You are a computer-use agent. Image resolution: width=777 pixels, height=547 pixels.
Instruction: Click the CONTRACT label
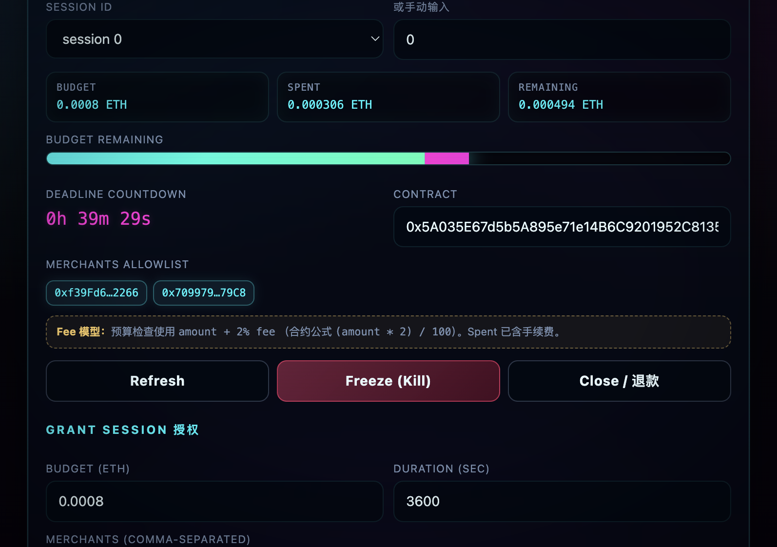(x=425, y=194)
